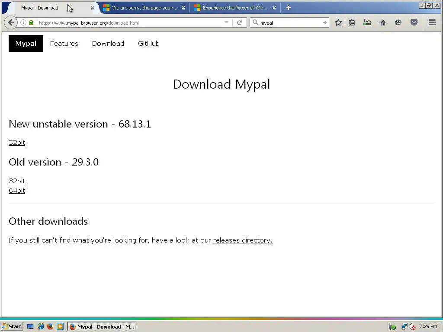The height and width of the screenshot is (332, 443).
Task: Close the 'Experience the Power of Win' tab
Action: [274, 8]
